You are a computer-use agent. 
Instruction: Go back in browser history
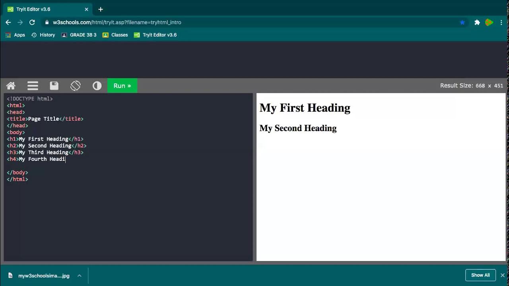[x=8, y=22]
